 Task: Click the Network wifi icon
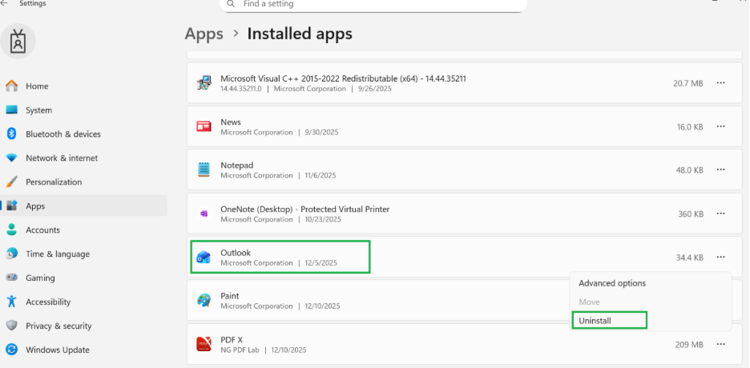click(12, 158)
